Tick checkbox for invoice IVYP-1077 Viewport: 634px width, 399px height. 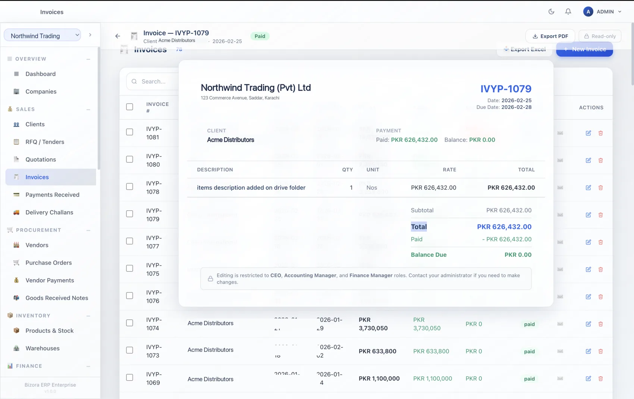click(x=129, y=241)
